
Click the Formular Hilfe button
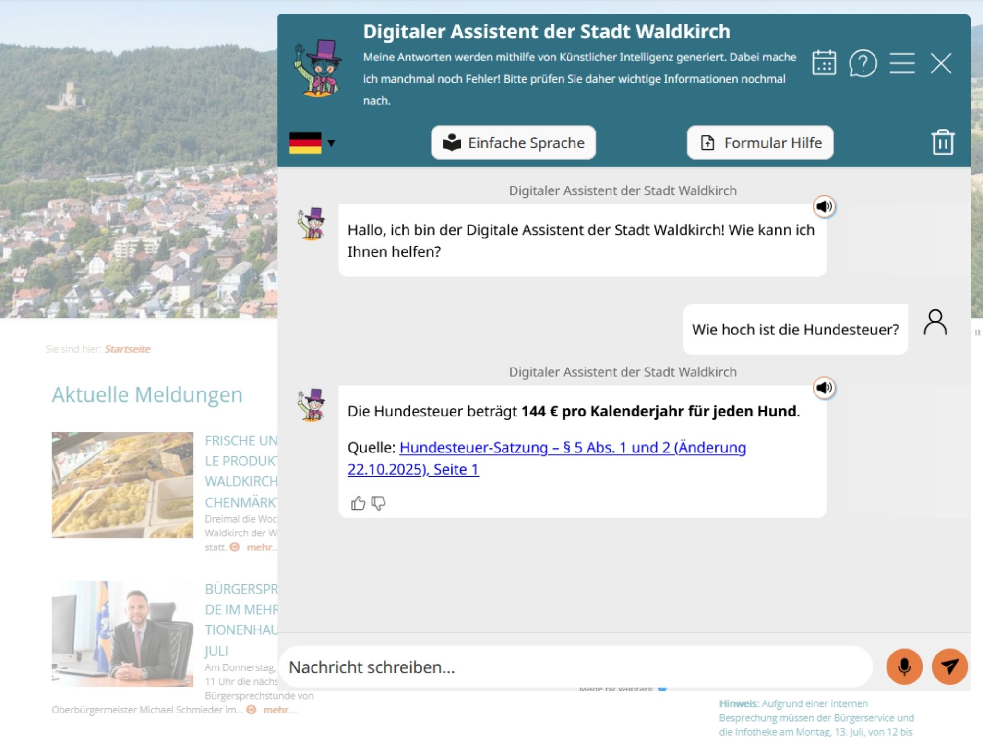[x=760, y=143]
